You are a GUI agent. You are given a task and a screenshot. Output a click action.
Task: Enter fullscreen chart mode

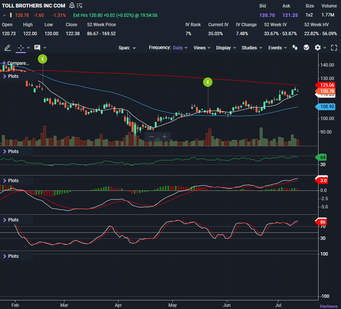334,48
